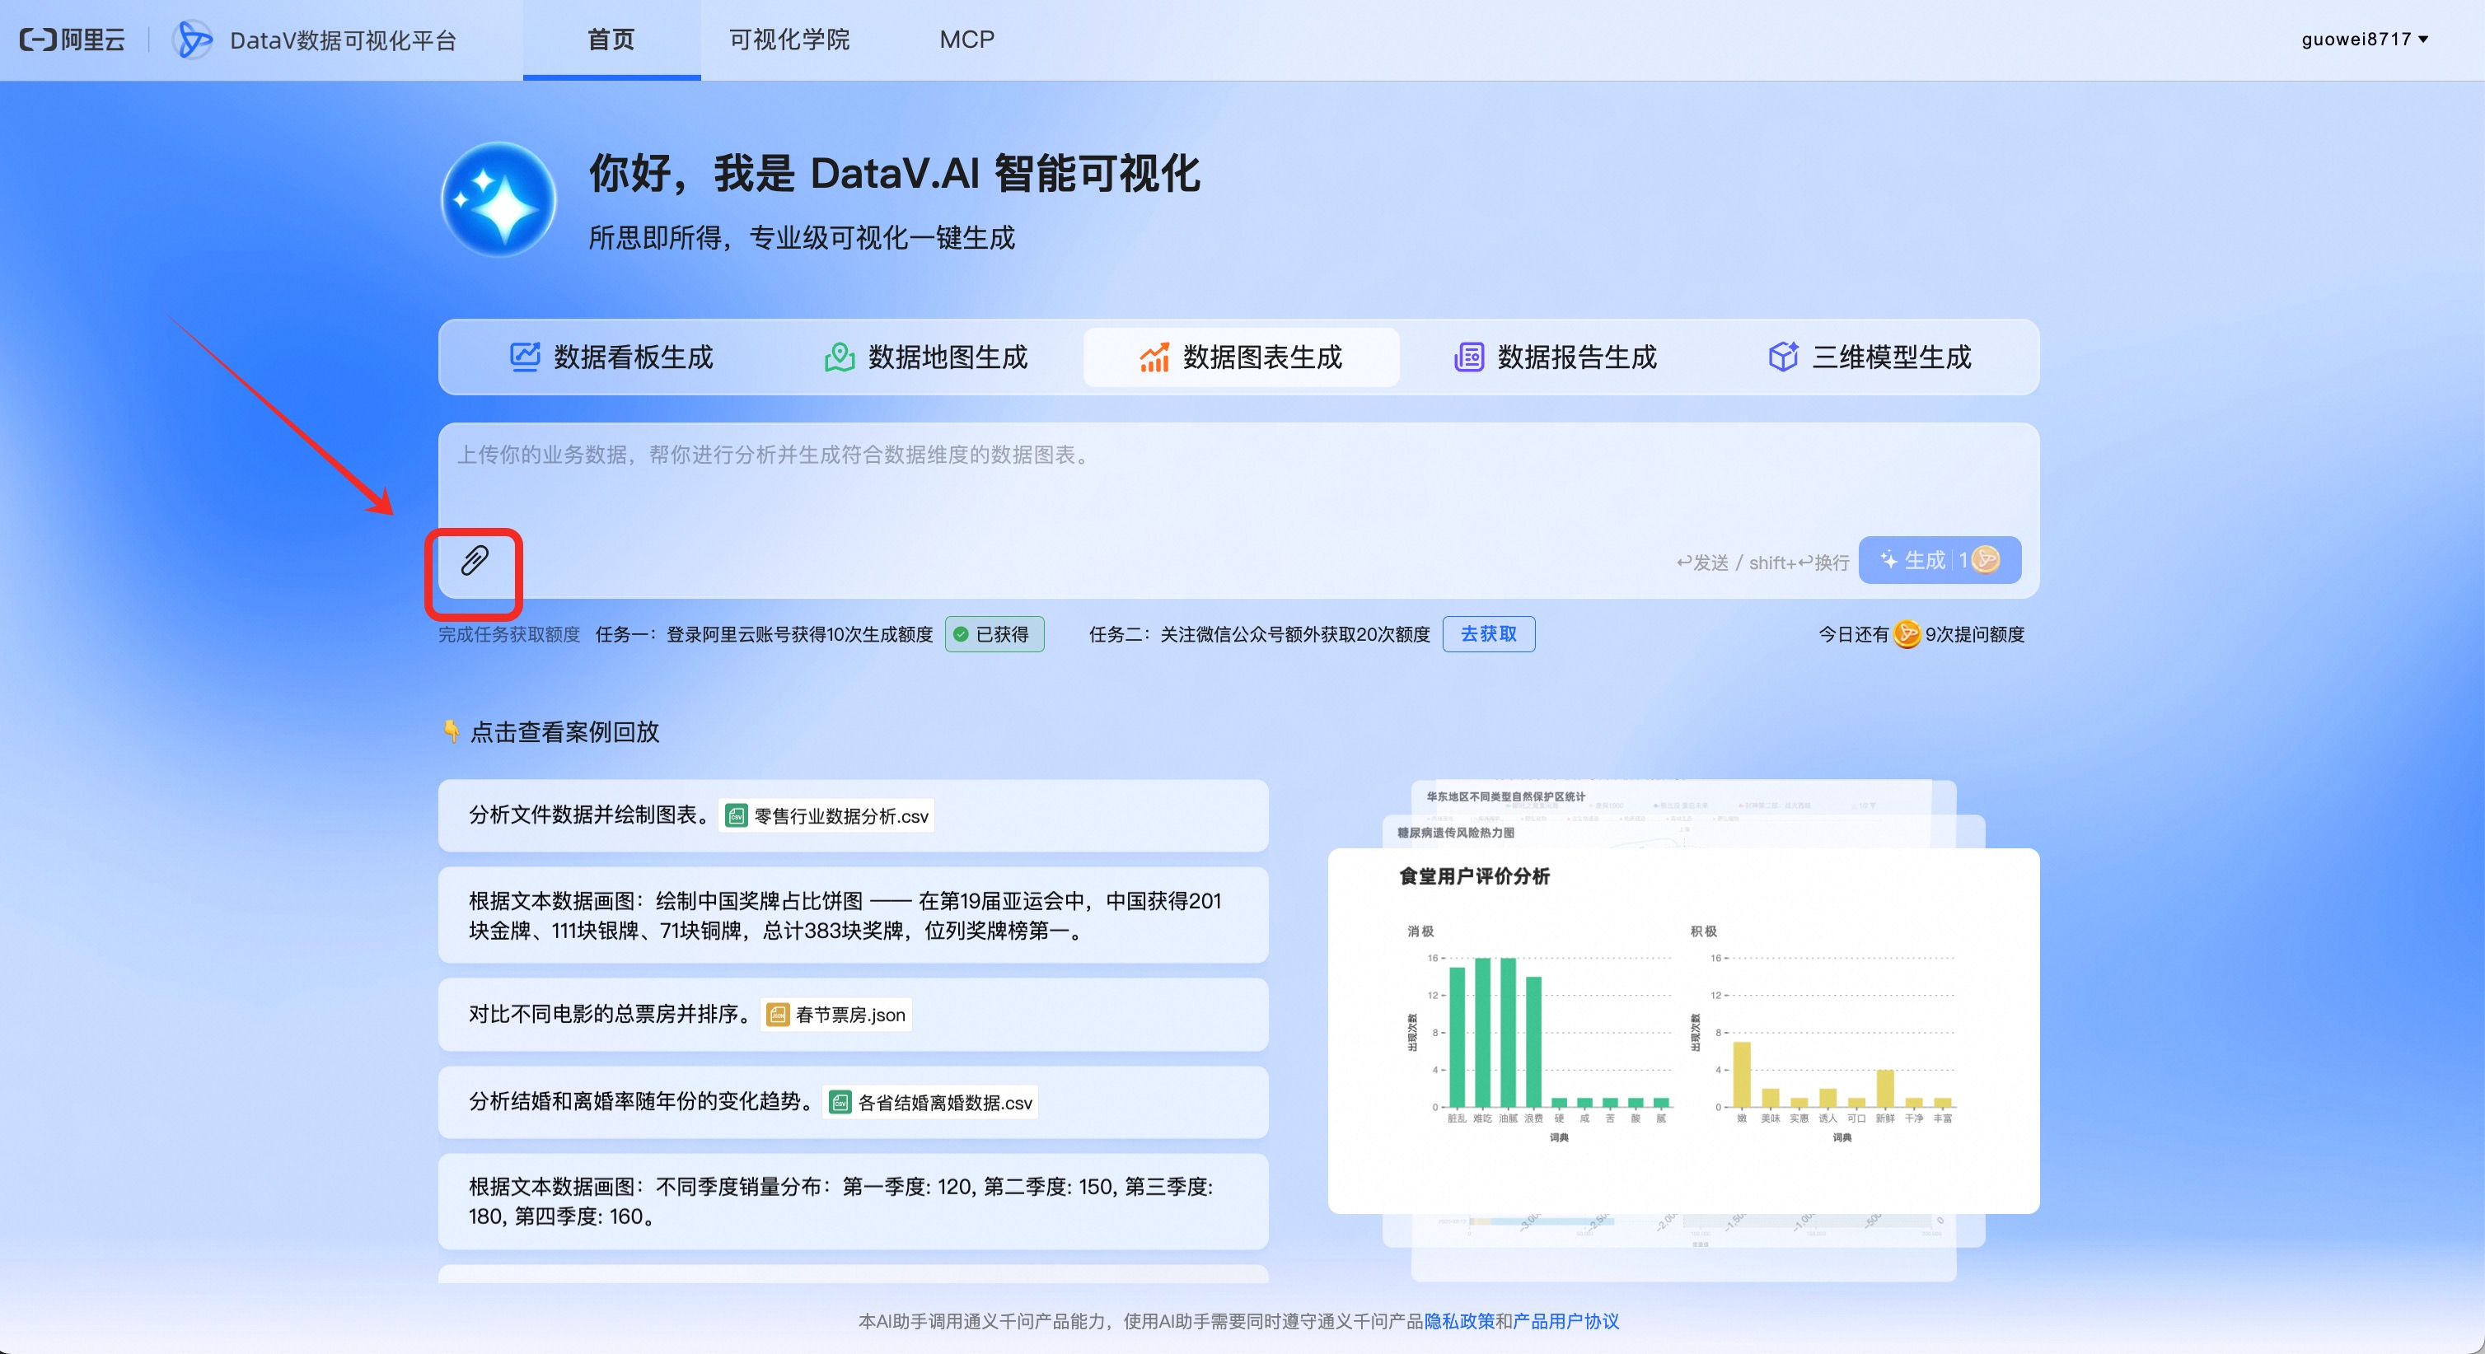The image size is (2485, 1354).
Task: Click the 食堂用户评价分析 chart preview
Action: [1683, 1031]
